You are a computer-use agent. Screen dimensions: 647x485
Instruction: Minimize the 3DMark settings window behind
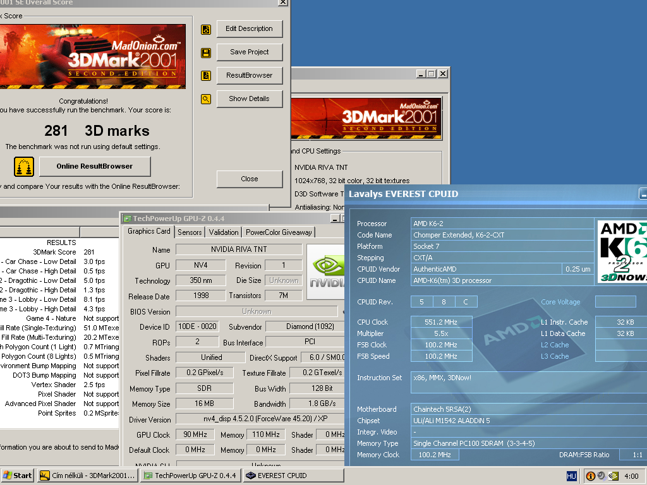421,74
